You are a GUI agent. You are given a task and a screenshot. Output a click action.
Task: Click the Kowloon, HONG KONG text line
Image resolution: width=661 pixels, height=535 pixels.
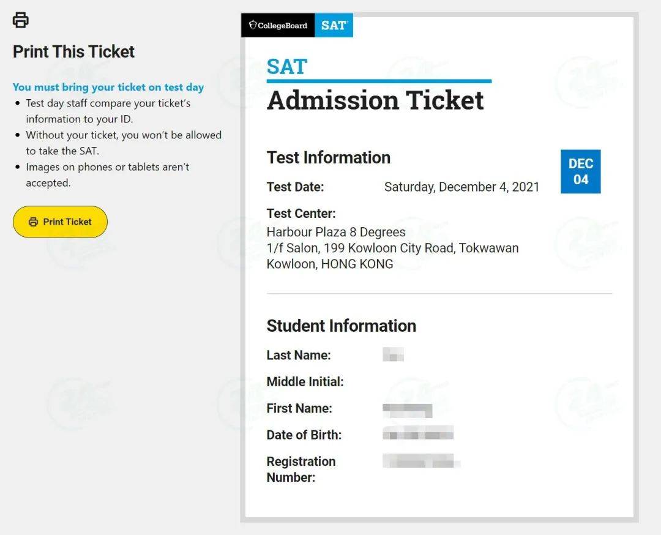330,264
